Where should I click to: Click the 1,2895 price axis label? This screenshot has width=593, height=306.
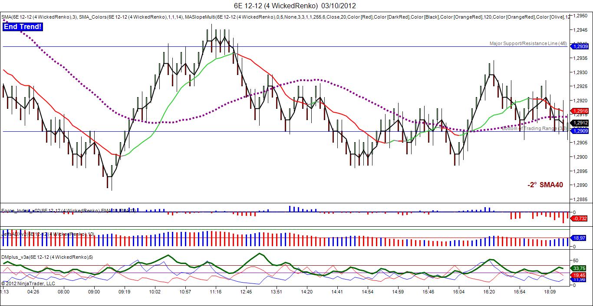click(580, 171)
